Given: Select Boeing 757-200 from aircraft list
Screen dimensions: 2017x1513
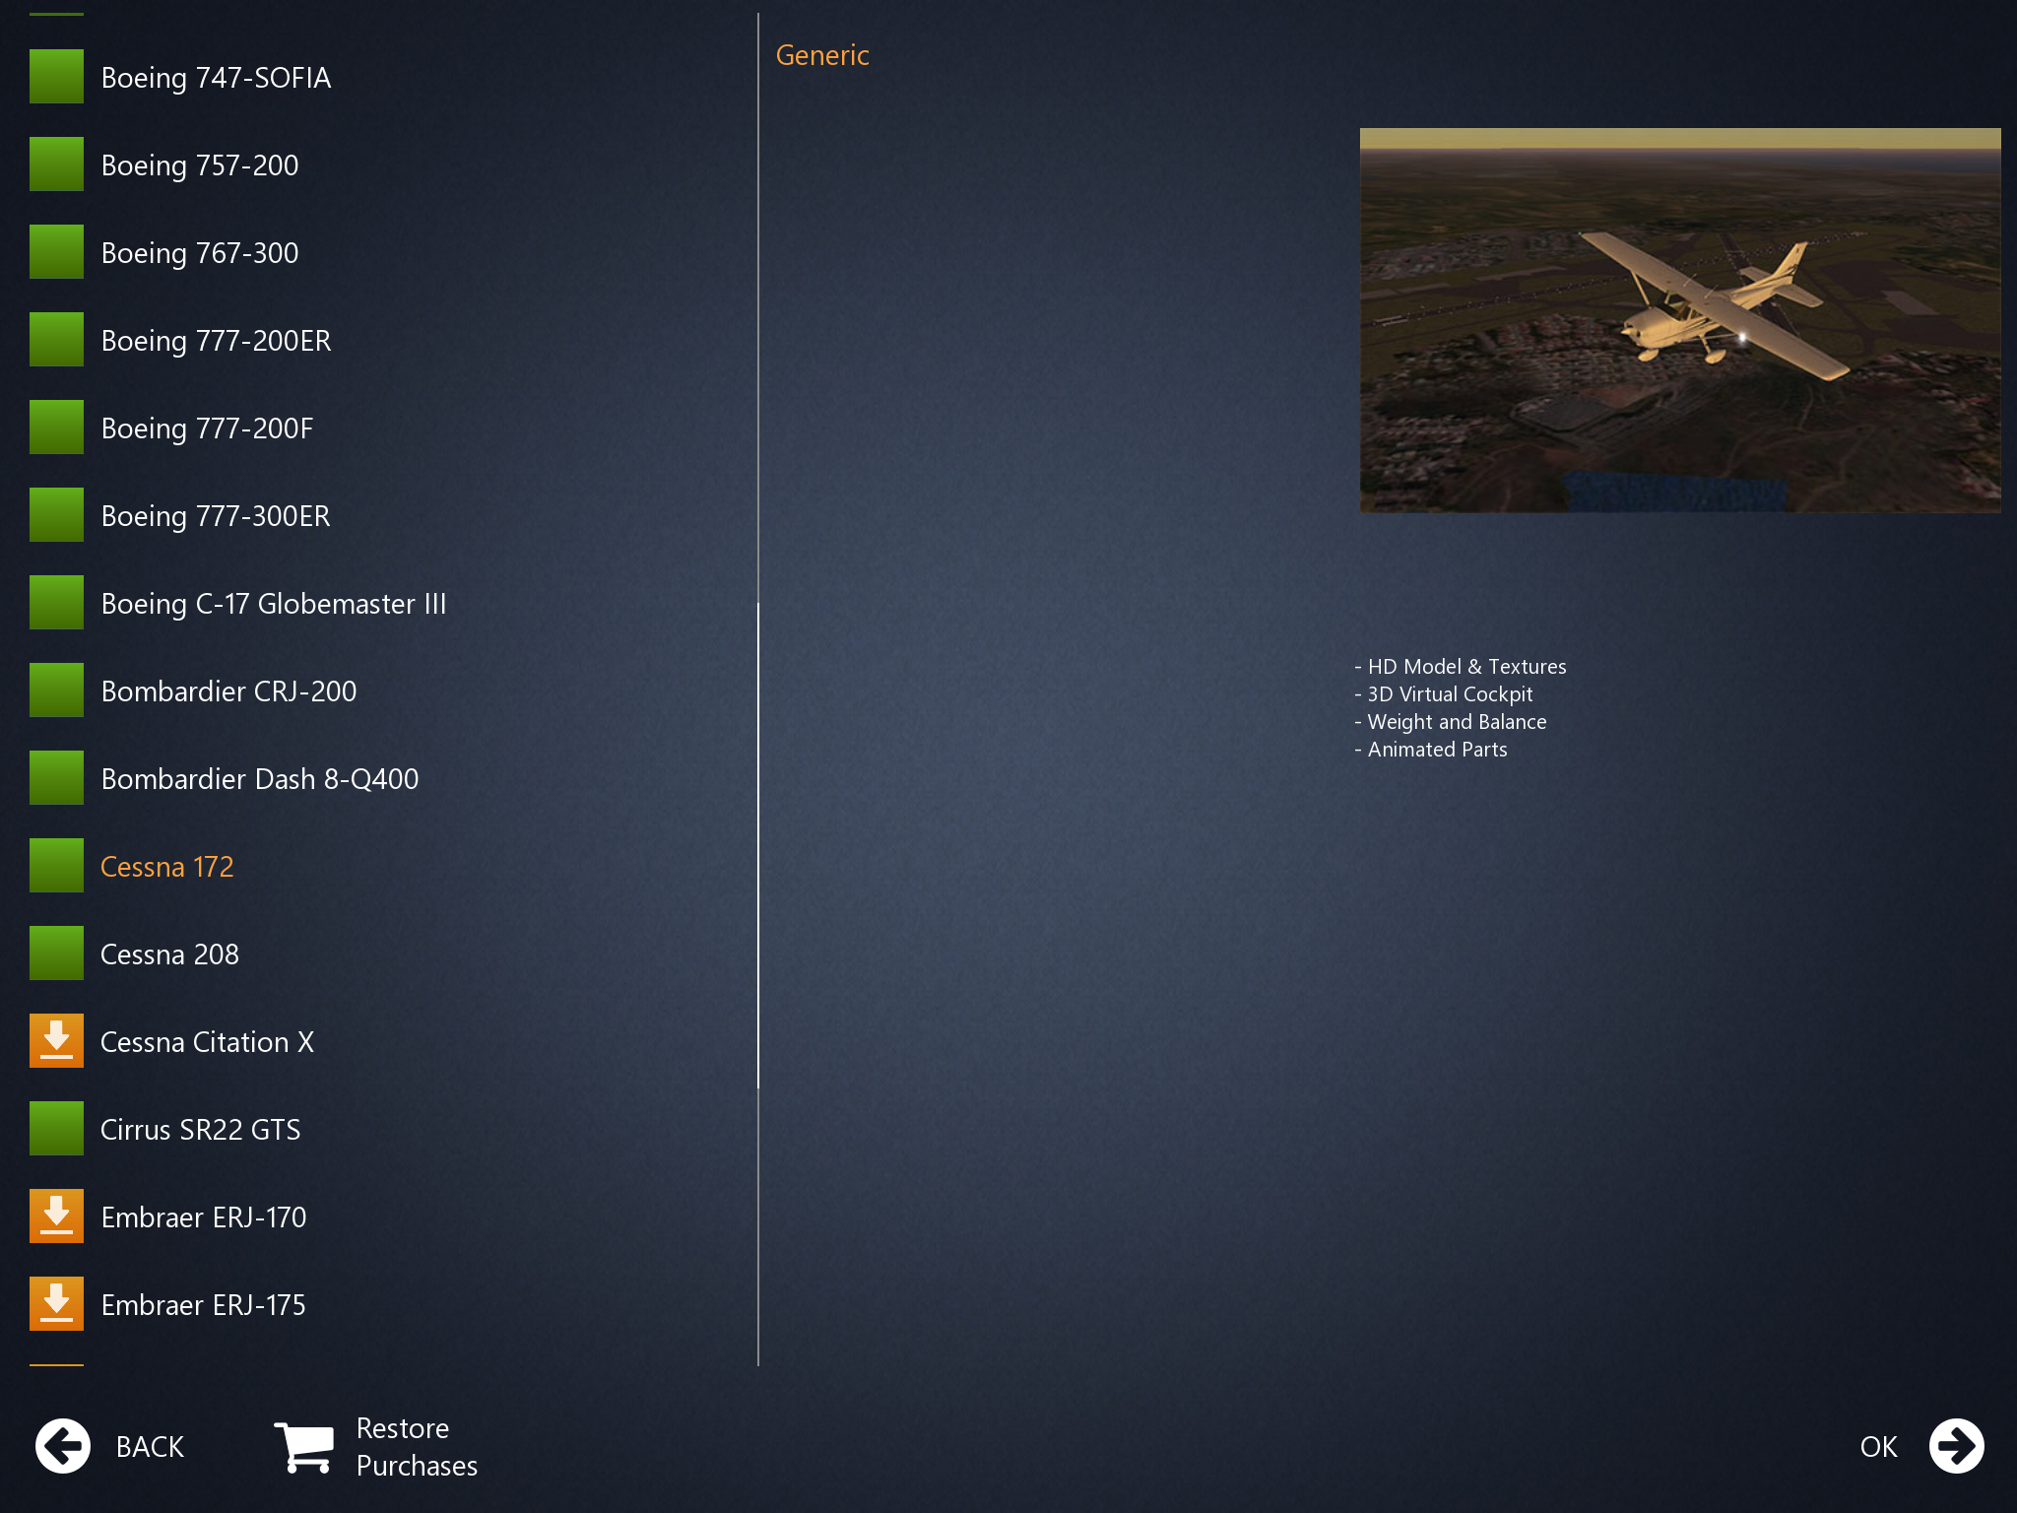Looking at the screenshot, I should coord(200,165).
